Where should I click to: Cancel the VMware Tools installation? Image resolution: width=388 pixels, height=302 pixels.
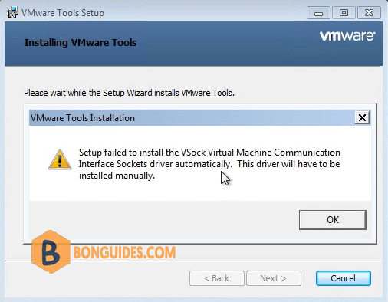pyautogui.click(x=343, y=278)
